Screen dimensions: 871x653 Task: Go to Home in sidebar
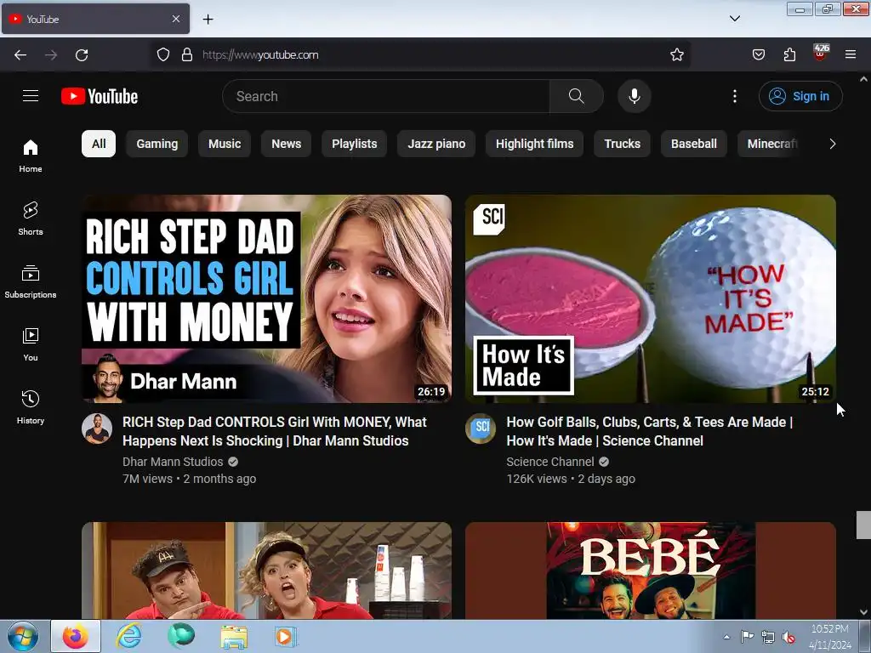tap(31, 156)
